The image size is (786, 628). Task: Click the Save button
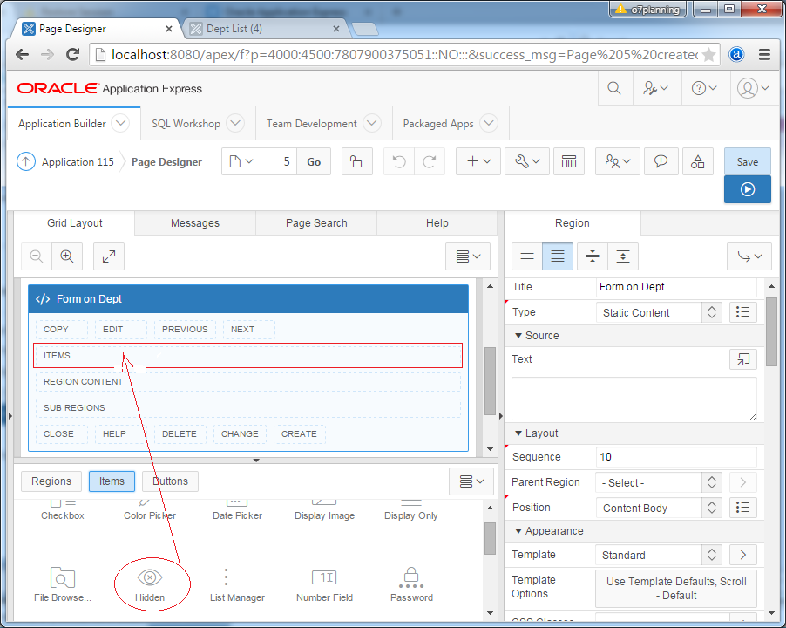pyautogui.click(x=748, y=161)
